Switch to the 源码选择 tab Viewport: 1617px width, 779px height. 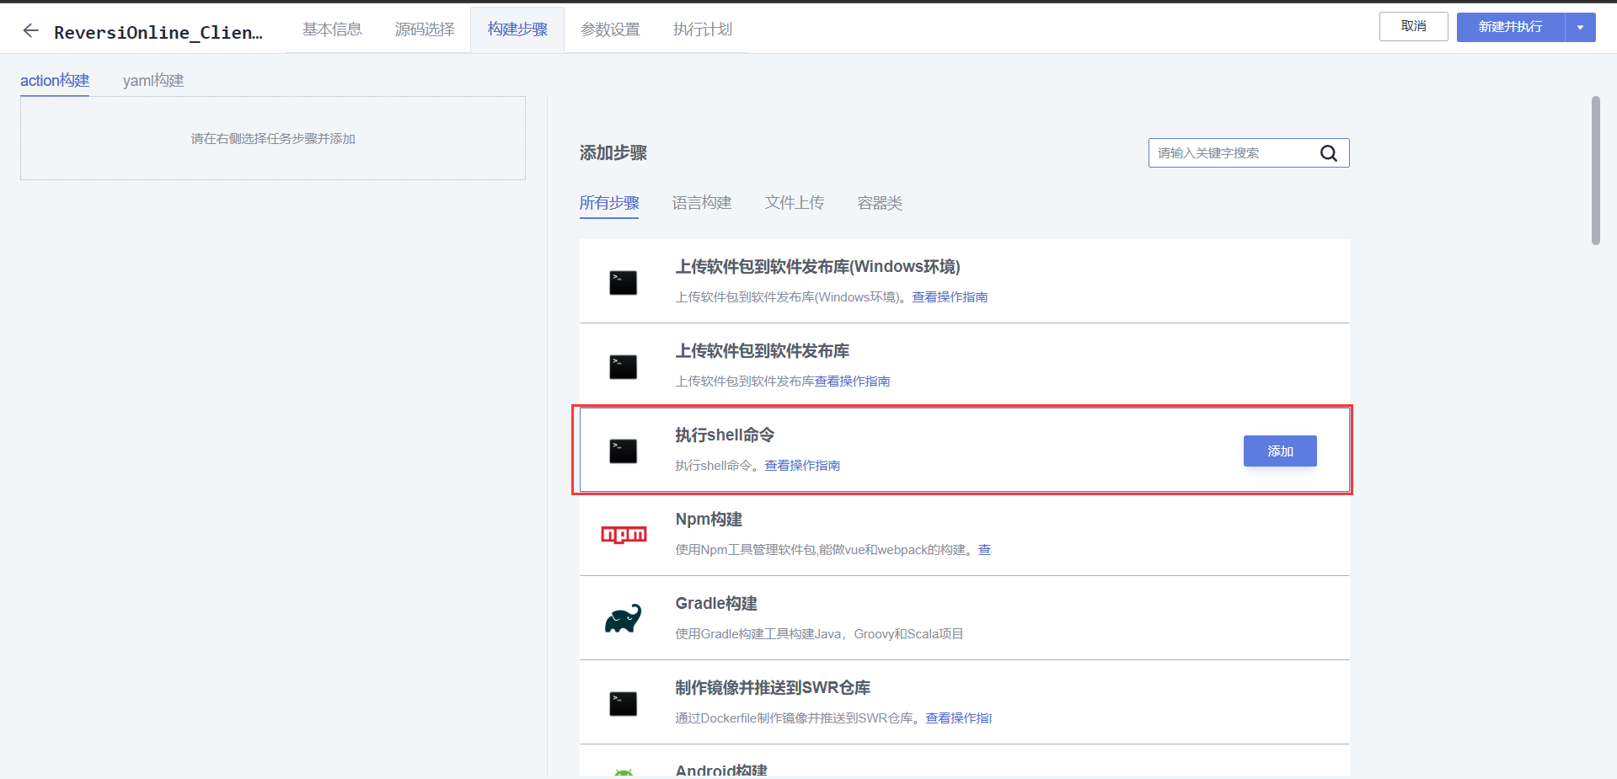click(x=424, y=29)
